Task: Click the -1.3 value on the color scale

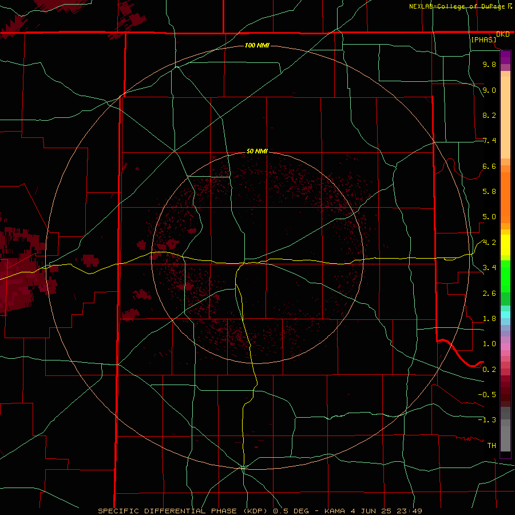Action: pyautogui.click(x=487, y=420)
